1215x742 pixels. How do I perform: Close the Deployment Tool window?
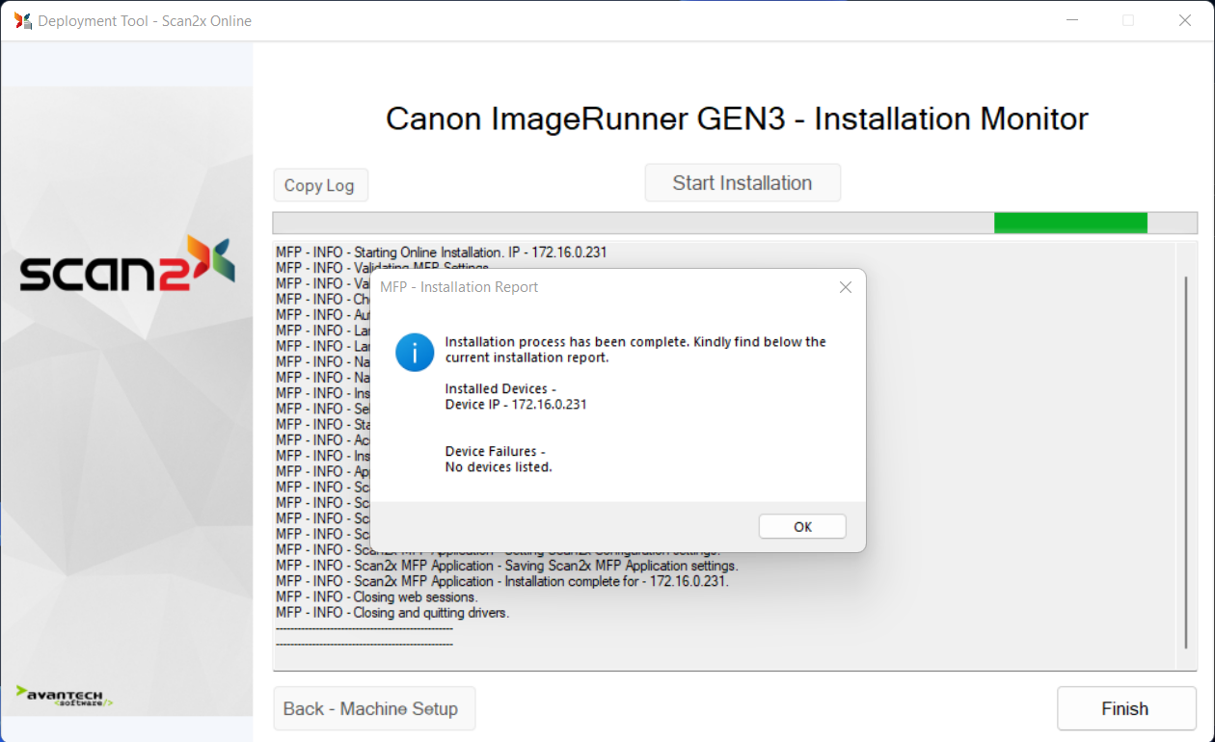click(1185, 20)
